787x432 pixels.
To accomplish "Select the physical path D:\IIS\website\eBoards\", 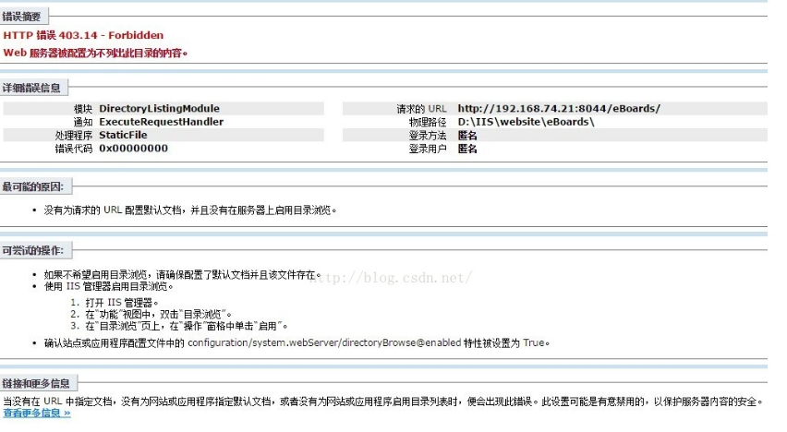I will [526, 122].
